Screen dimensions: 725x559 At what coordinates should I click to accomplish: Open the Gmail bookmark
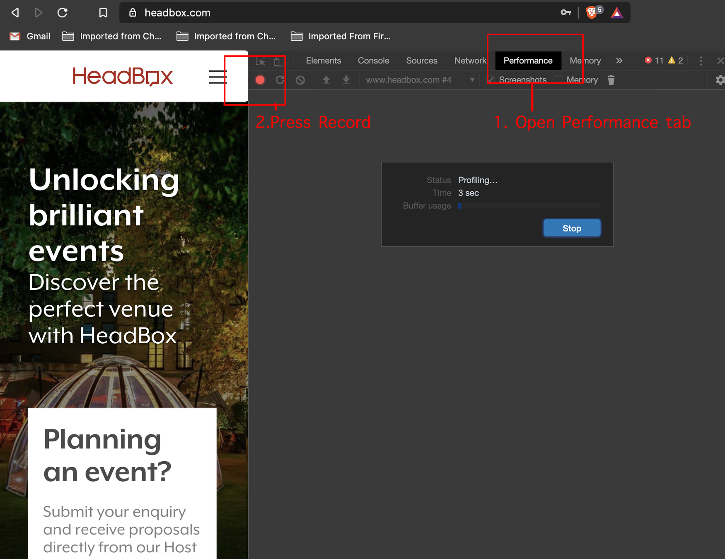pyautogui.click(x=30, y=36)
